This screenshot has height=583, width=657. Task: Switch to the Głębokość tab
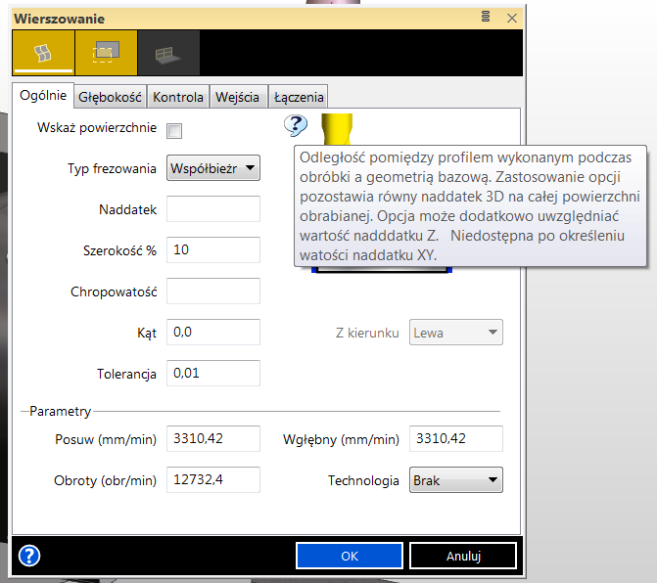click(111, 97)
